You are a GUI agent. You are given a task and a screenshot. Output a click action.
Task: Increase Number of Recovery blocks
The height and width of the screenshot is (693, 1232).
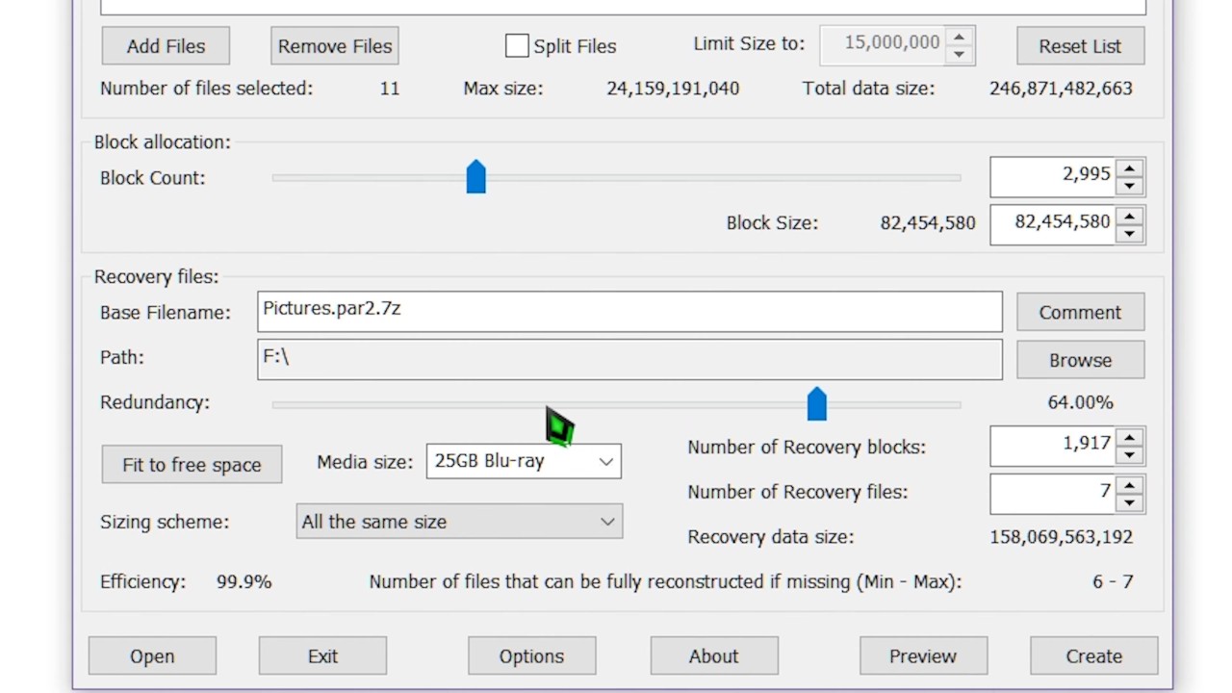[x=1129, y=437]
